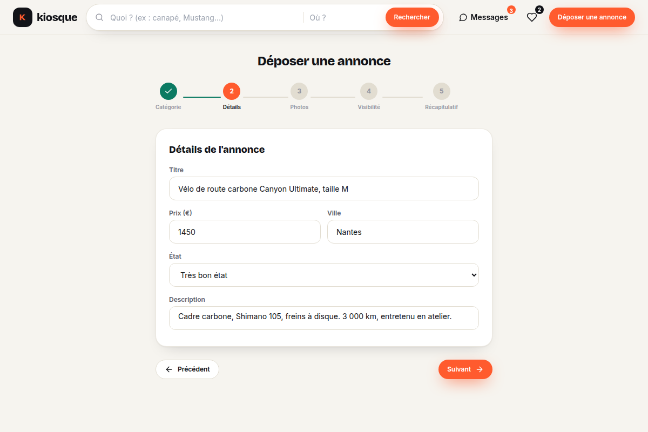The image size is (648, 432).
Task: Jump to step 3 Photos
Action: [x=299, y=91]
